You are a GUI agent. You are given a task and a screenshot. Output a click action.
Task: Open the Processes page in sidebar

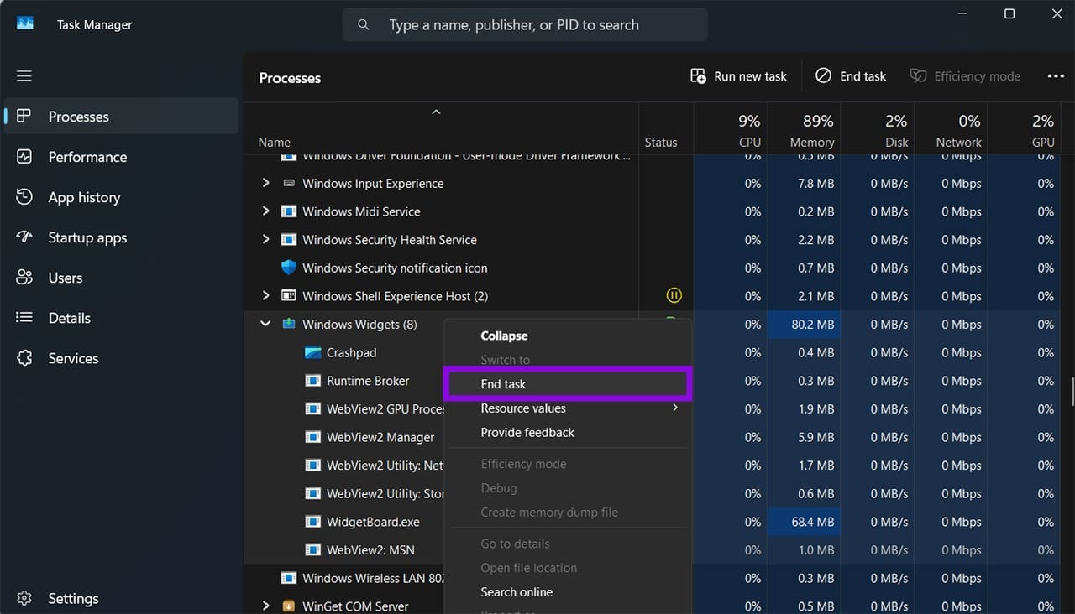[121, 117]
